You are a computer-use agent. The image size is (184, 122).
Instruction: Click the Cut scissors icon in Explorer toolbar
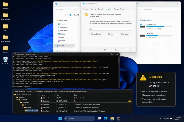pos(69,10)
